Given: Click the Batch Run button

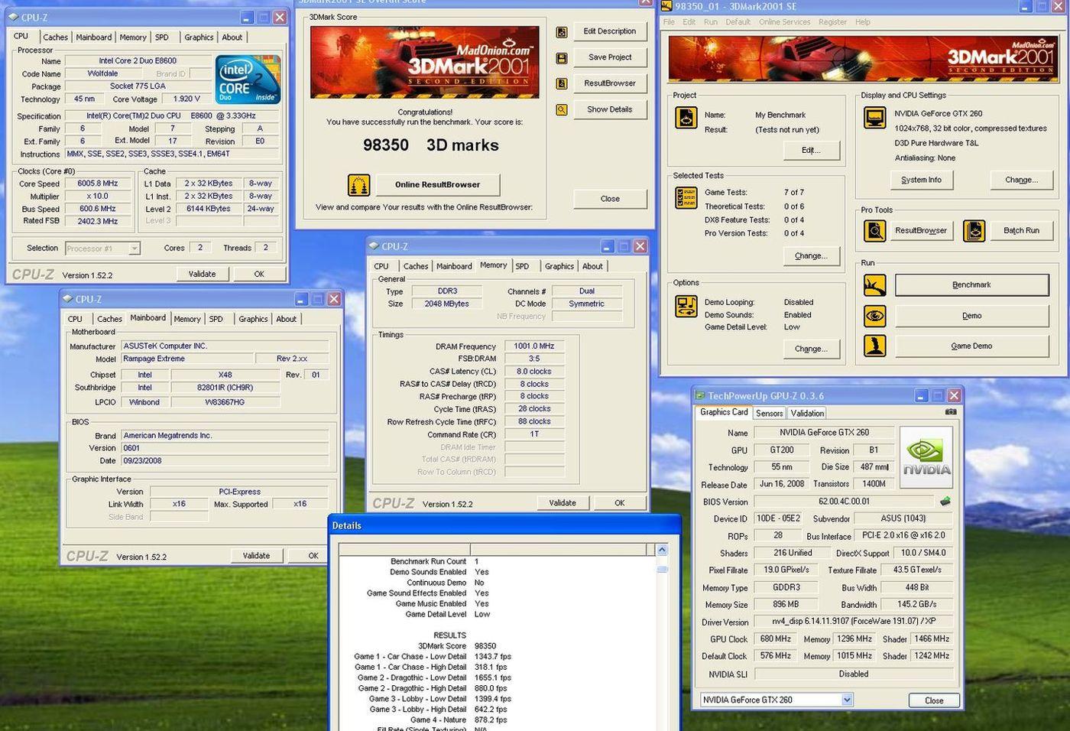Looking at the screenshot, I should (1021, 230).
